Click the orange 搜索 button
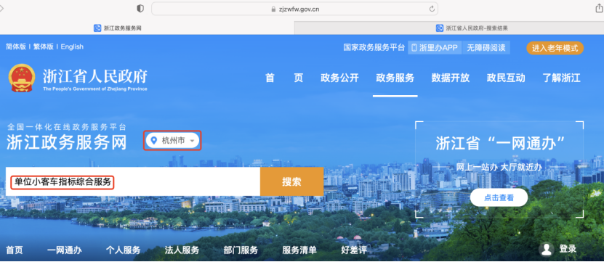The image size is (604, 262). coord(291,181)
